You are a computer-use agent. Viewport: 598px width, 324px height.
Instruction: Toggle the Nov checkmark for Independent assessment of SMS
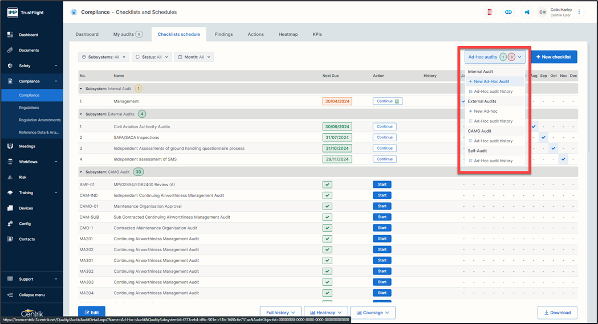point(563,159)
